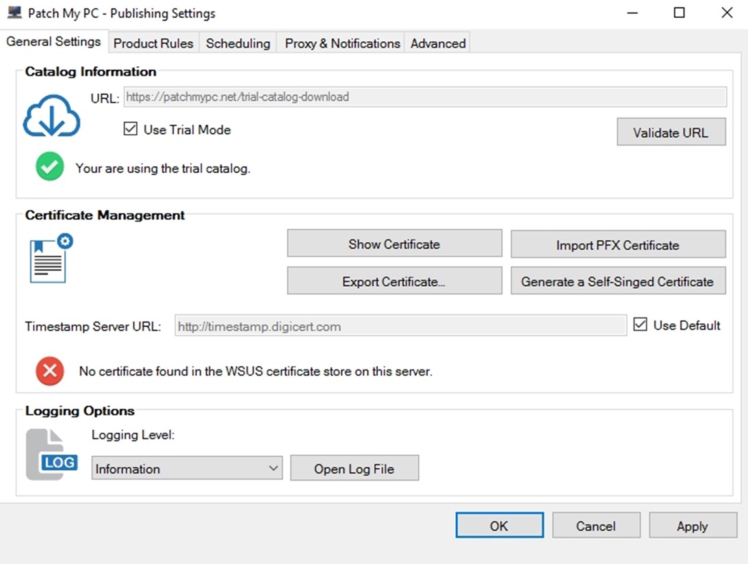Click the certificate document icon

click(x=51, y=258)
